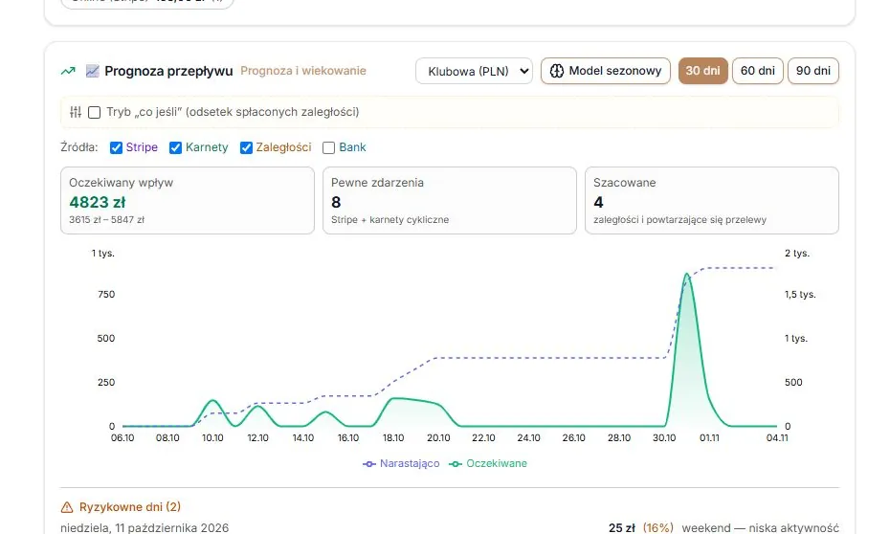890x534 pixels.
Task: Click the Źródła: label
Action: (78, 147)
